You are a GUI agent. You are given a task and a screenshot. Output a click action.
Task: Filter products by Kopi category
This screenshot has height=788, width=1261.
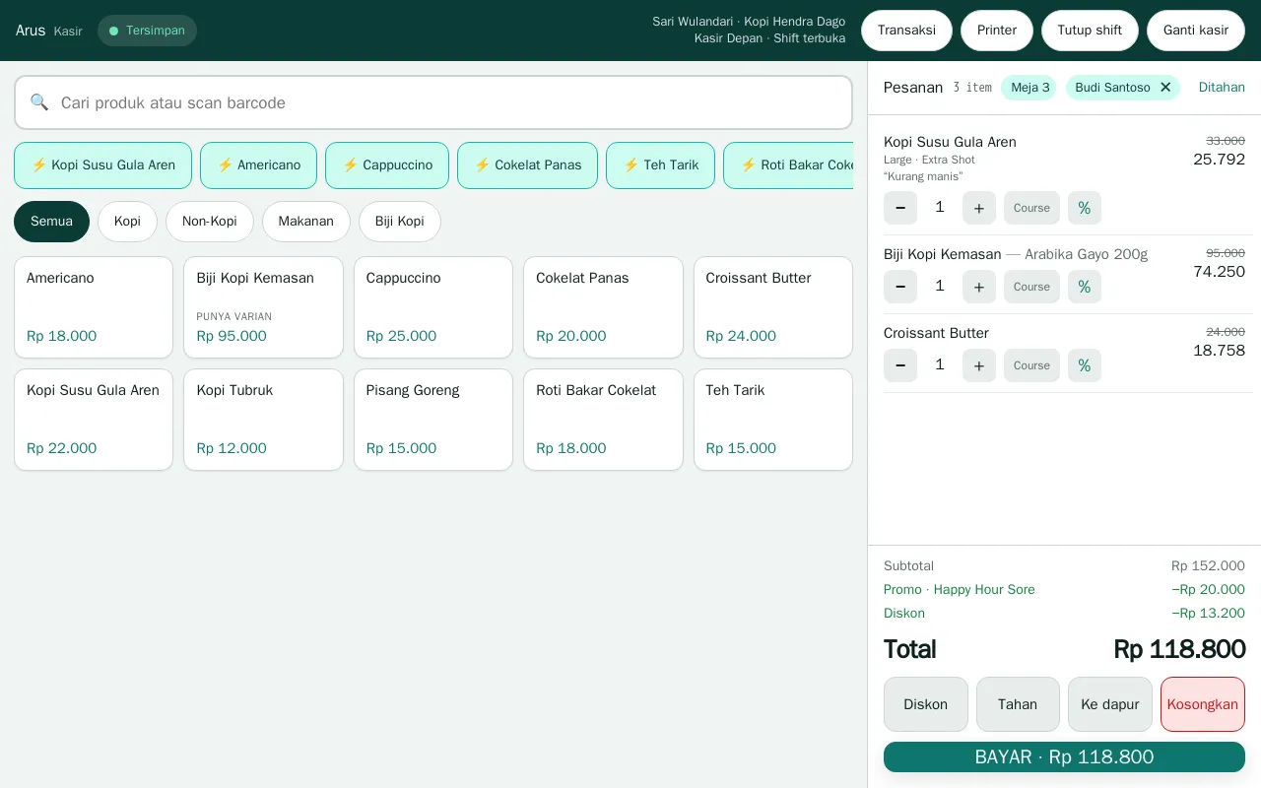tap(127, 222)
